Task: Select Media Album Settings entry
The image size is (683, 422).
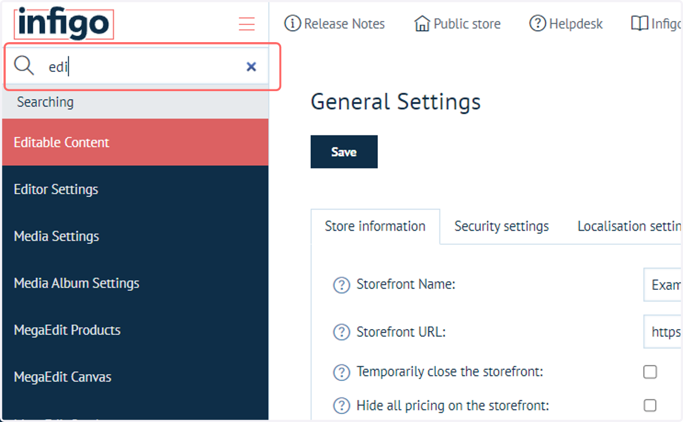Action: (135, 283)
